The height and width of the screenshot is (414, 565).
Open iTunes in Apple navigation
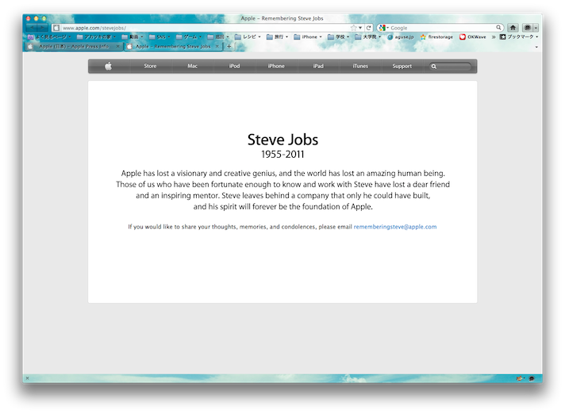pyautogui.click(x=360, y=67)
